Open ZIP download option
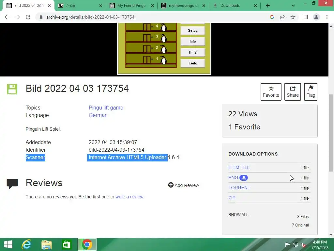Viewport: 334px width, 251px height. click(x=232, y=198)
